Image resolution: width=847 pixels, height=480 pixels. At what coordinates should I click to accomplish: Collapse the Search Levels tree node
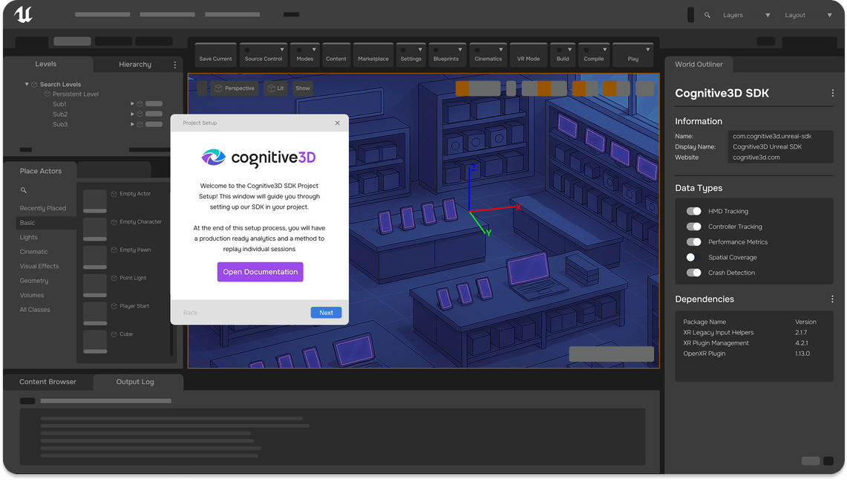pos(27,85)
